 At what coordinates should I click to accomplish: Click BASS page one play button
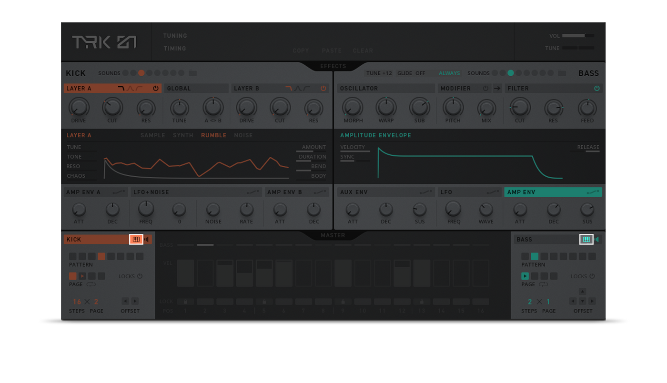(x=525, y=276)
